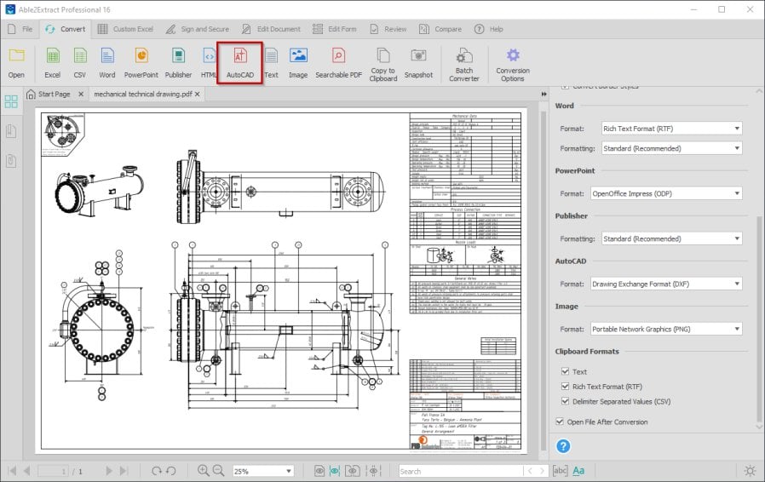Viewport: 765px width, 482px height.
Task: Click the Search input field
Action: coord(460,471)
